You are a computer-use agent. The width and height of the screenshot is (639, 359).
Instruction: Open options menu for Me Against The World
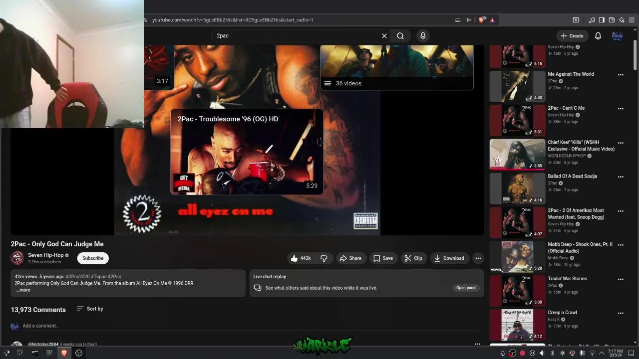click(621, 75)
